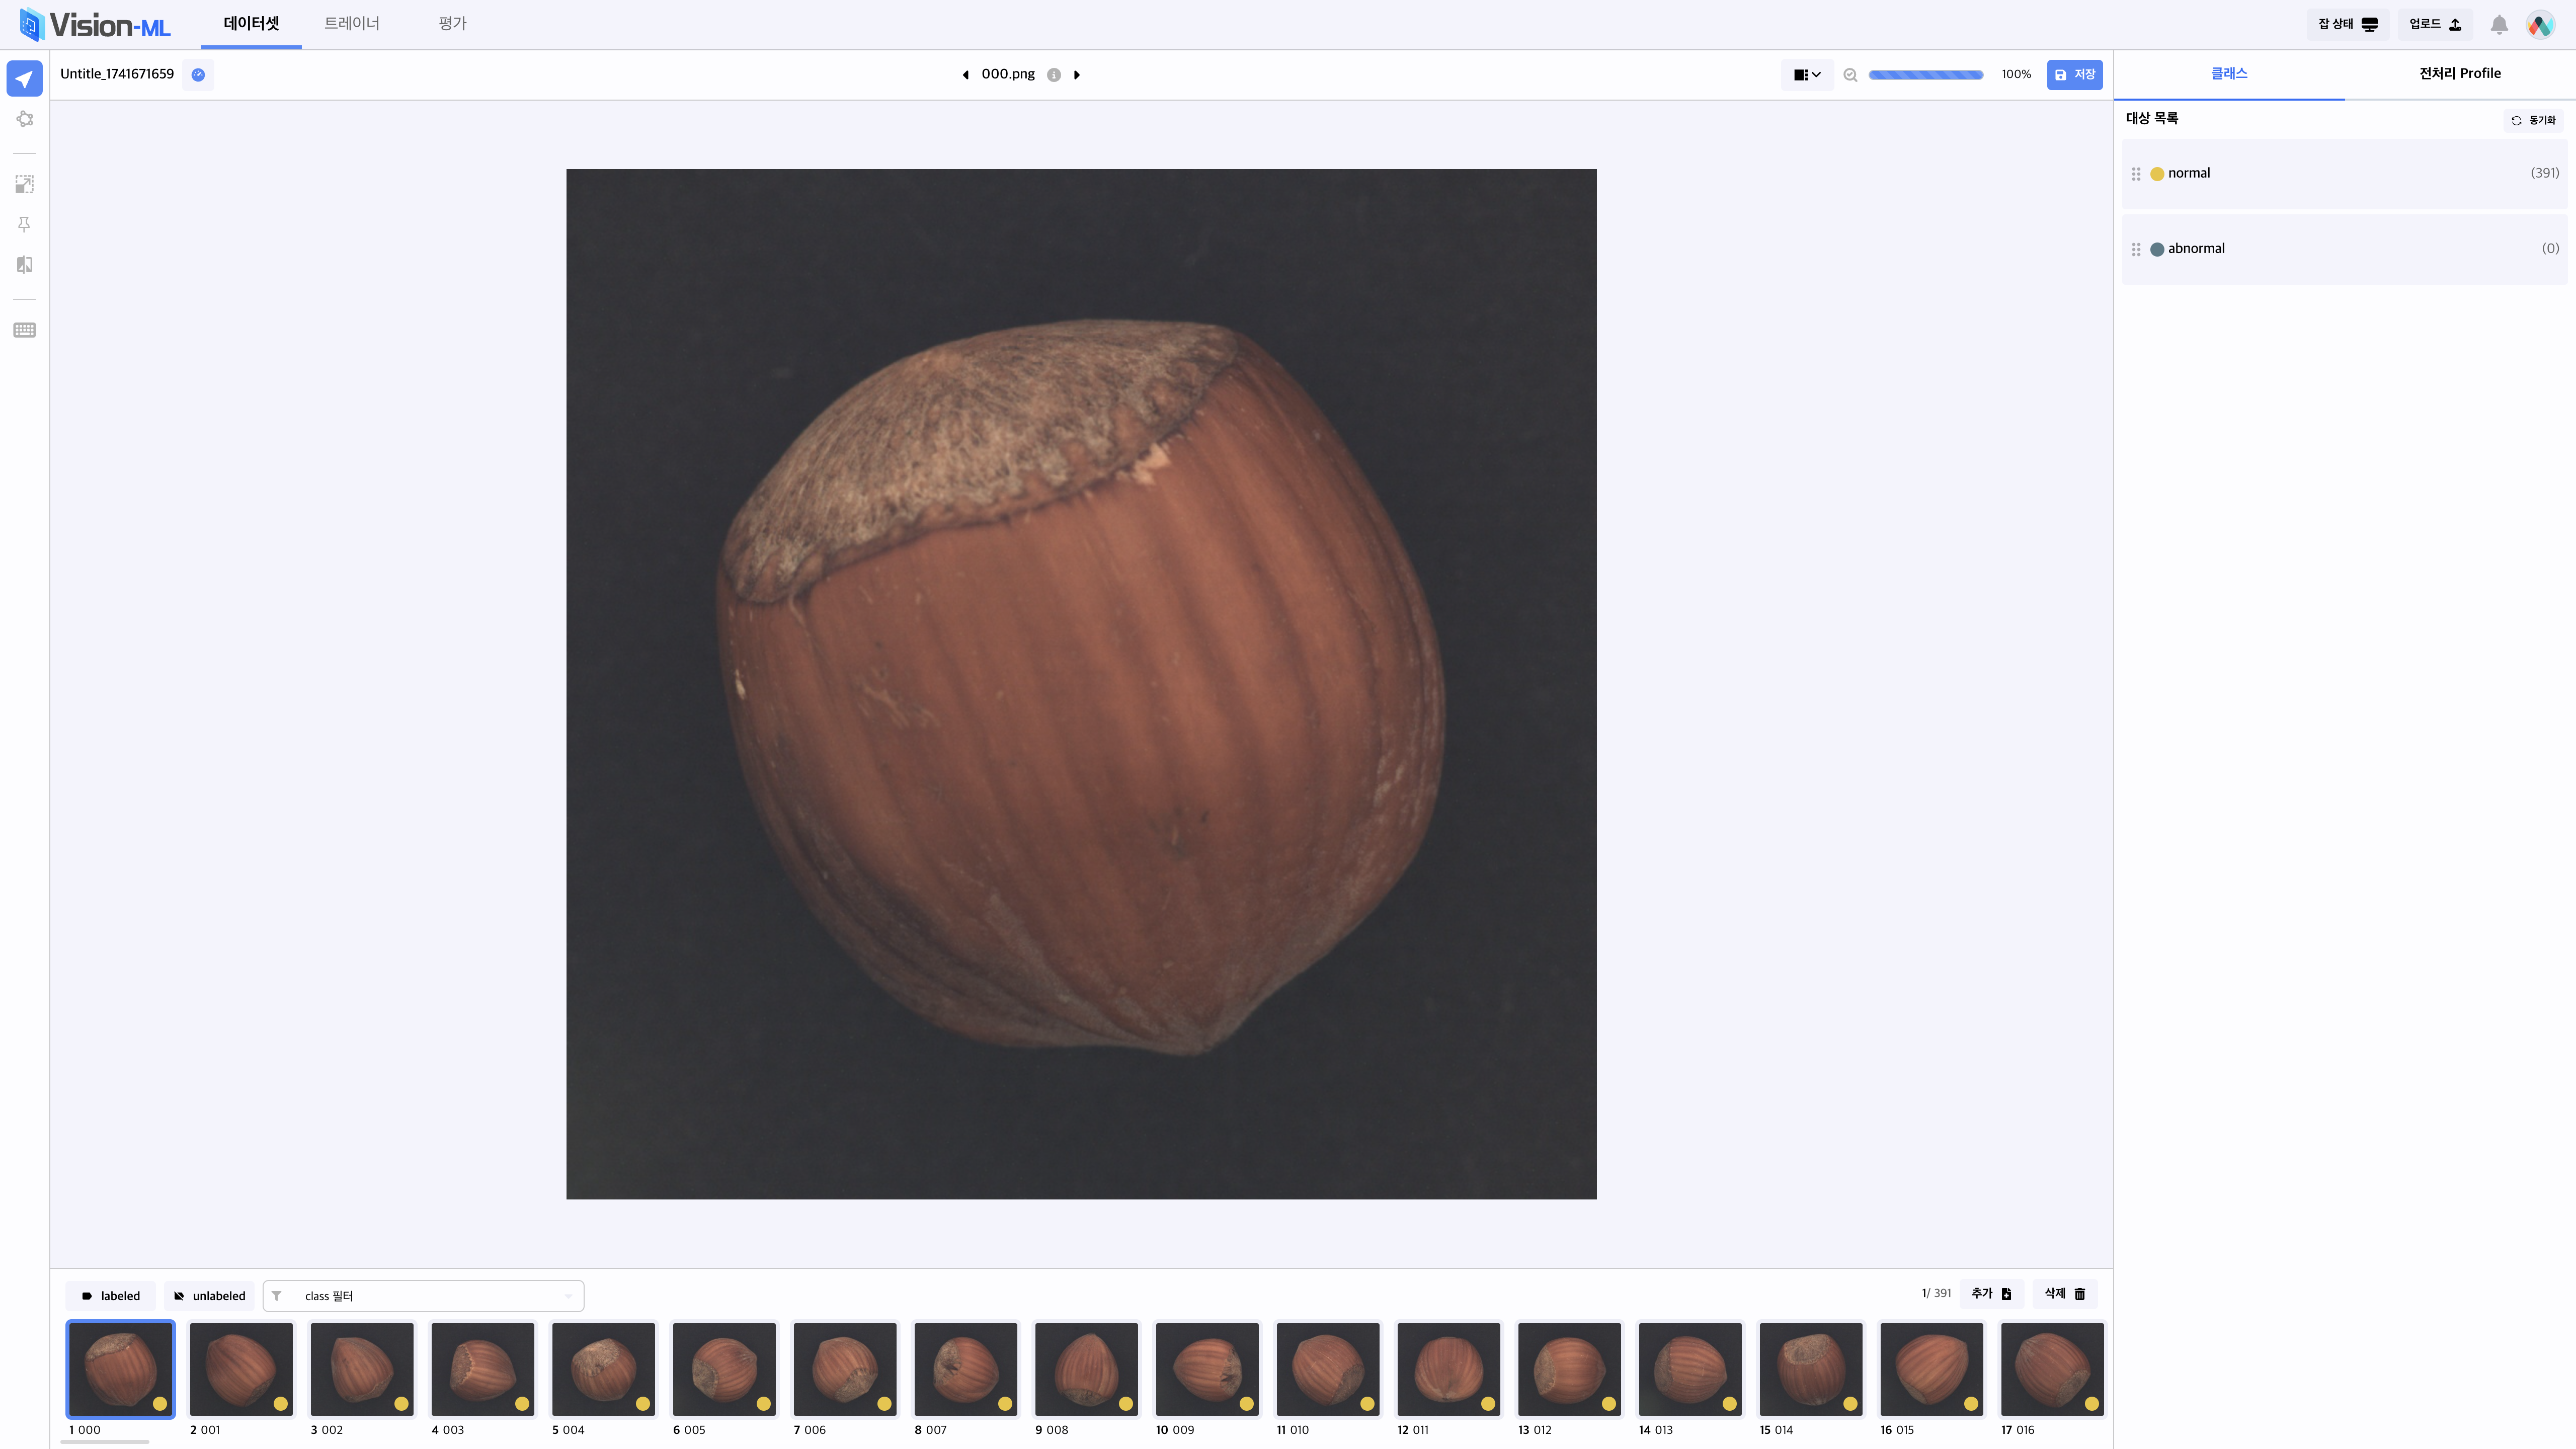Select thumbnail 3 002
The width and height of the screenshot is (2576, 1449).
(362, 1369)
